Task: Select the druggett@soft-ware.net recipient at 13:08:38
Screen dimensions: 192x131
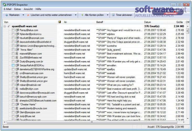Action: (x=76, y=42)
